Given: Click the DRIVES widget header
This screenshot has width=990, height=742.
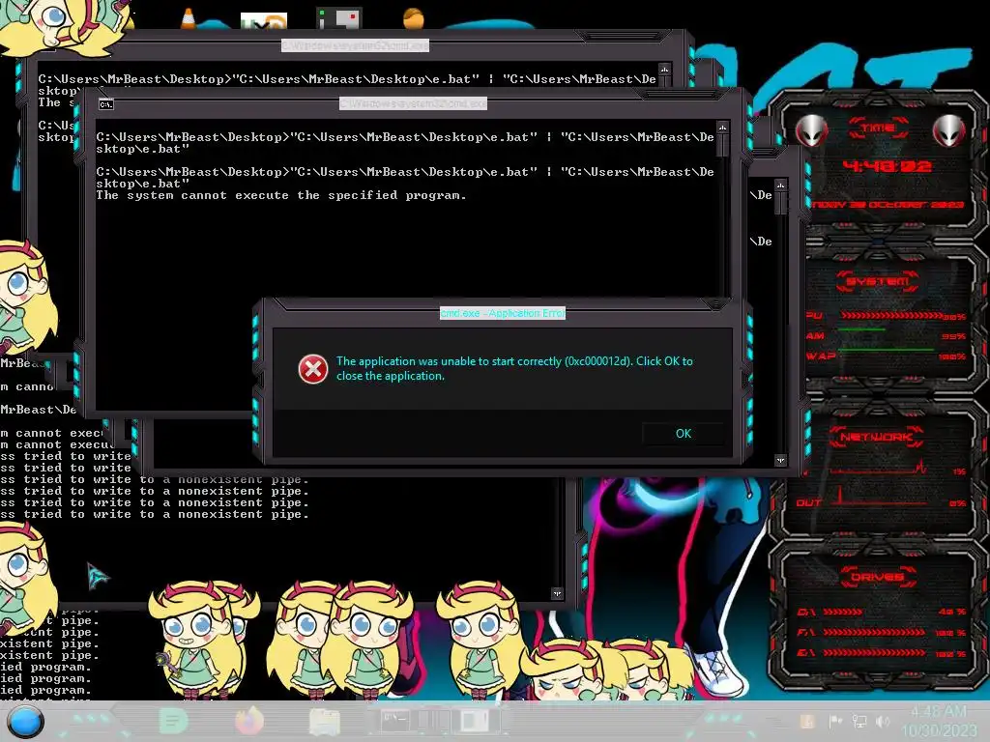Looking at the screenshot, I should [x=878, y=577].
